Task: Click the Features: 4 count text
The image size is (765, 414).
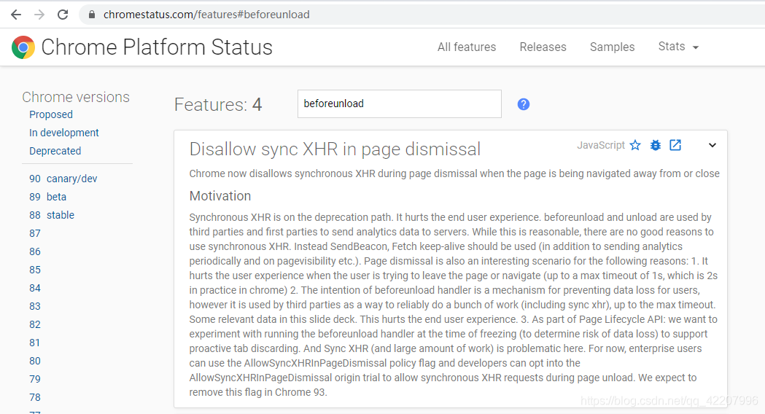Action: (x=218, y=104)
